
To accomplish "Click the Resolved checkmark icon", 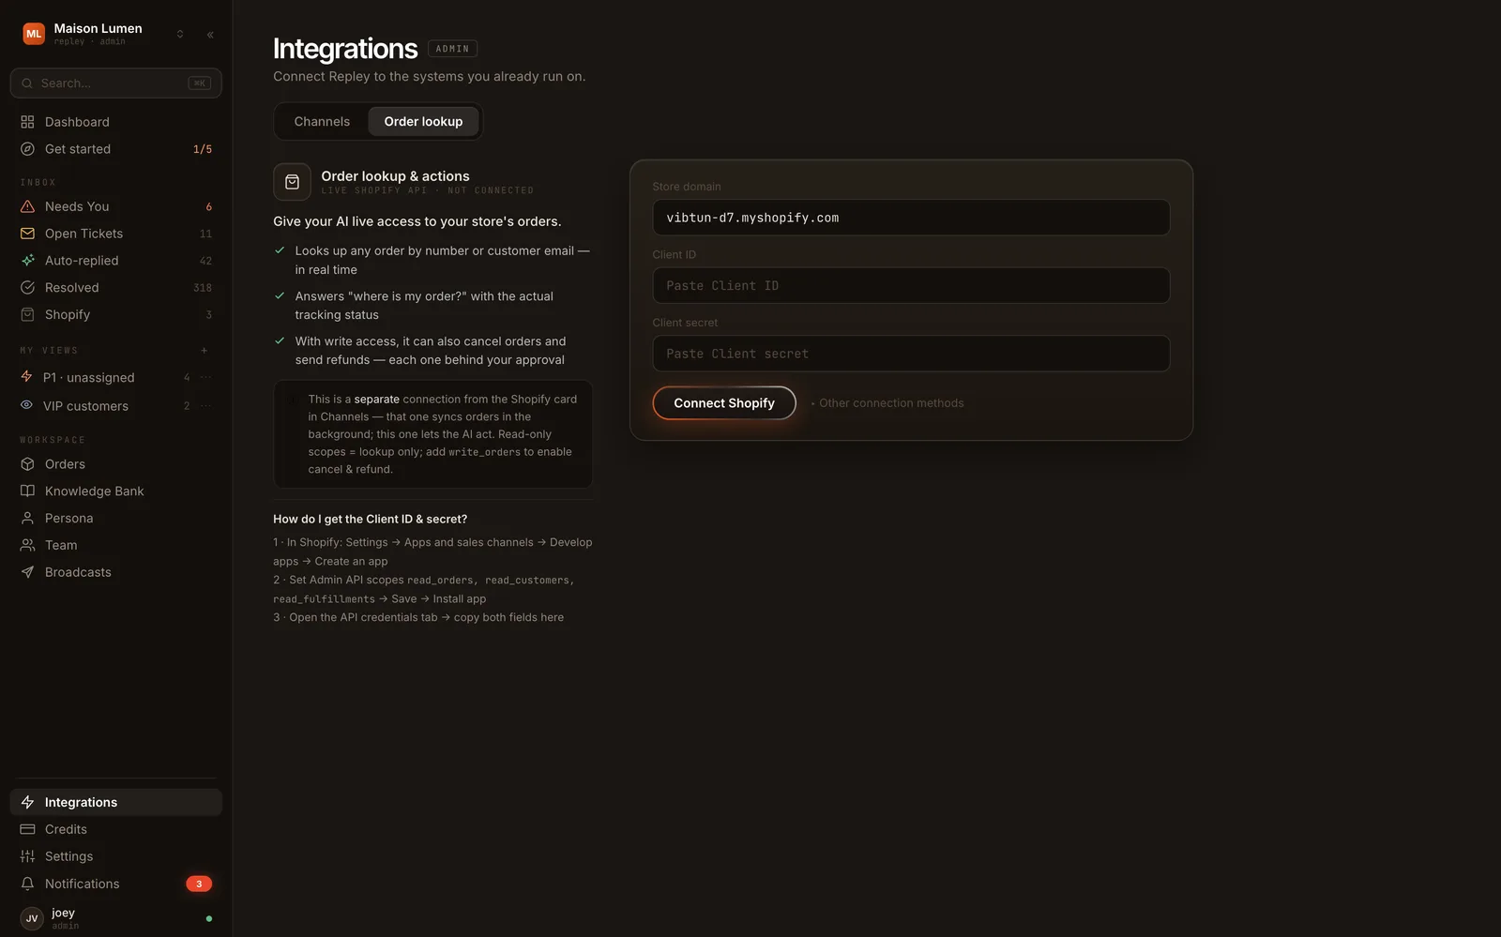I will 27,288.
